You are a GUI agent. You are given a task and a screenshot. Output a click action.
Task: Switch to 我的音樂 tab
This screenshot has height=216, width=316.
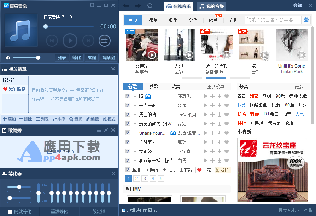pos(211,6)
